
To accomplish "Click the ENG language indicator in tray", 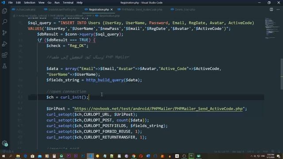I will [263, 156].
